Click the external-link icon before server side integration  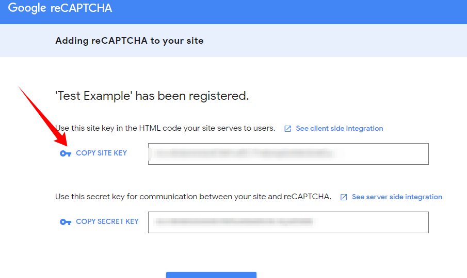point(344,197)
